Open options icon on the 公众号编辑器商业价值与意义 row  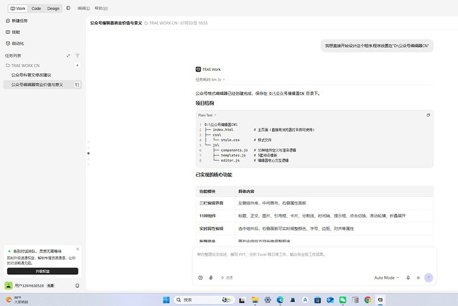(x=78, y=85)
